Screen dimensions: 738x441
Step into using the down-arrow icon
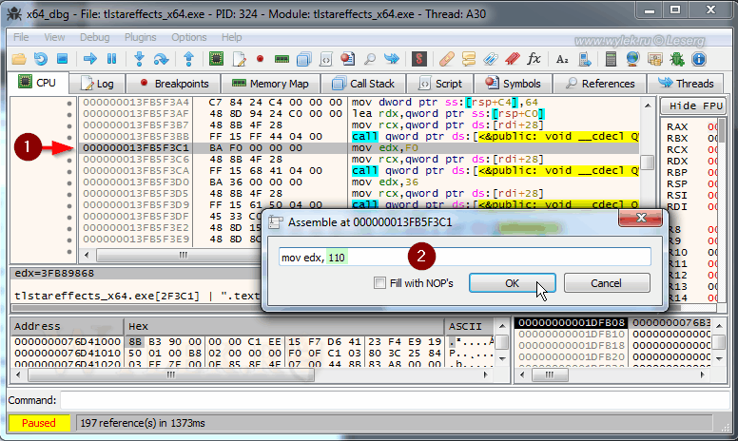[x=139, y=59]
